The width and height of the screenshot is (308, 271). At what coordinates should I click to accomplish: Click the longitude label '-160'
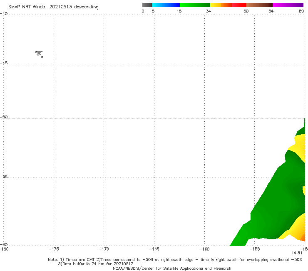pyautogui.click(x=204, y=249)
